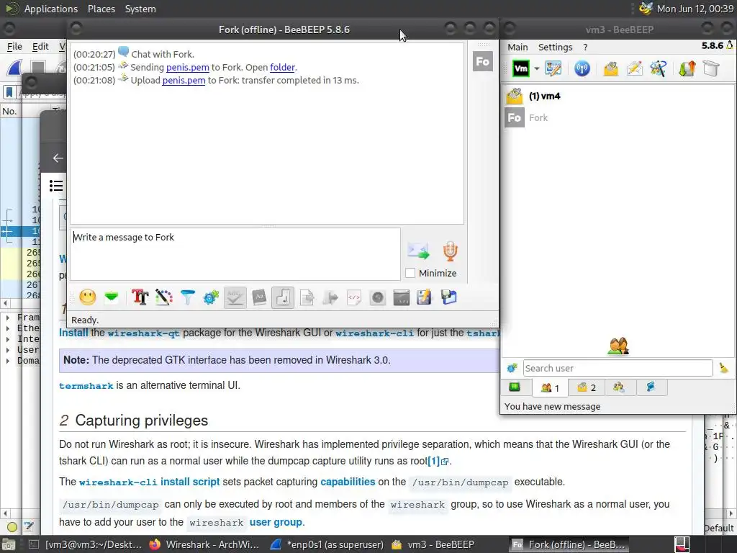Screen dimensions: 737x553
Task: Switch to Wireshark - ArchWiki taskbar item
Action: click(x=204, y=544)
